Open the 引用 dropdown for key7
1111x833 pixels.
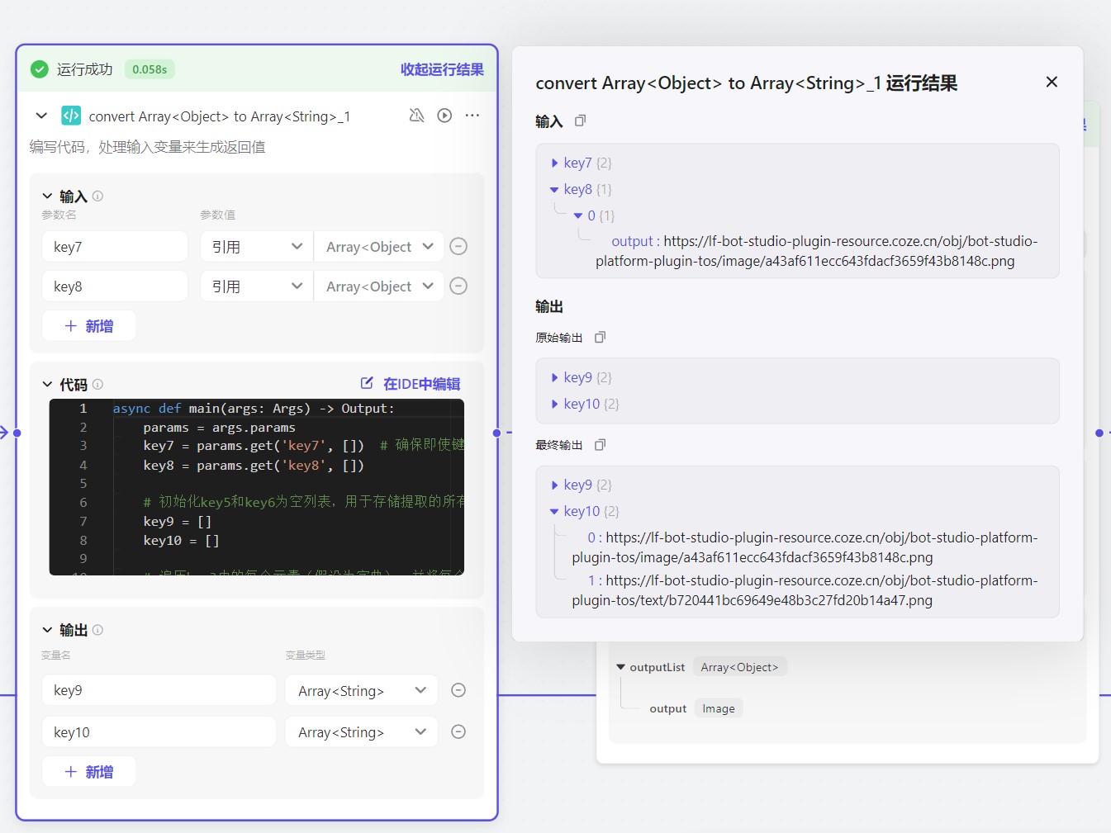257,246
